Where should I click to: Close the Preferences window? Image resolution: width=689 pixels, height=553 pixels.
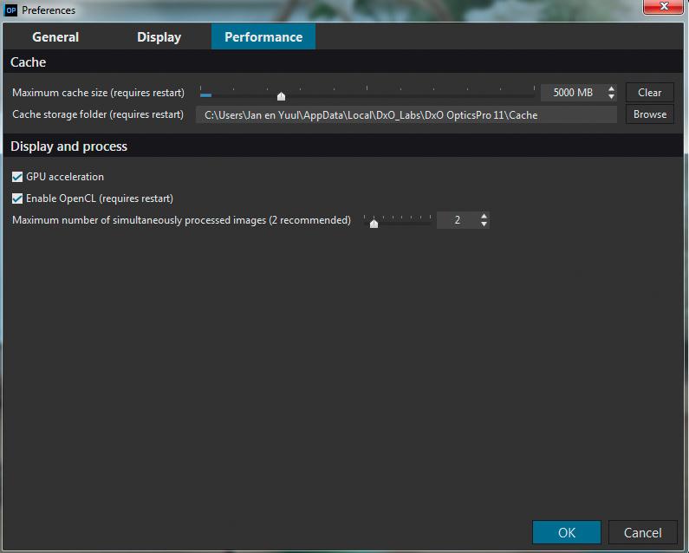(664, 7)
